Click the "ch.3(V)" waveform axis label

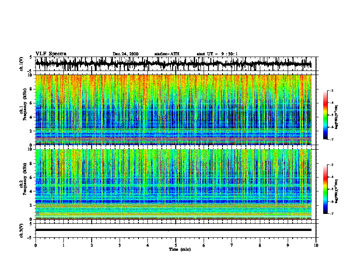pyautogui.click(x=22, y=231)
